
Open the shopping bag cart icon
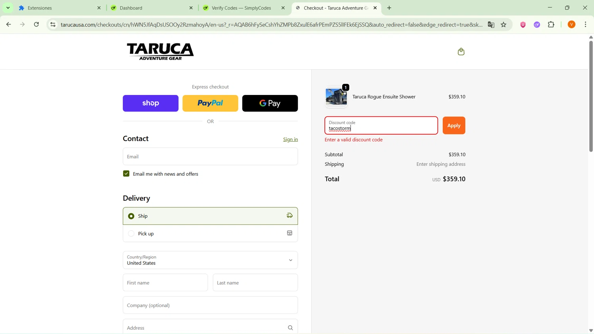tap(461, 52)
